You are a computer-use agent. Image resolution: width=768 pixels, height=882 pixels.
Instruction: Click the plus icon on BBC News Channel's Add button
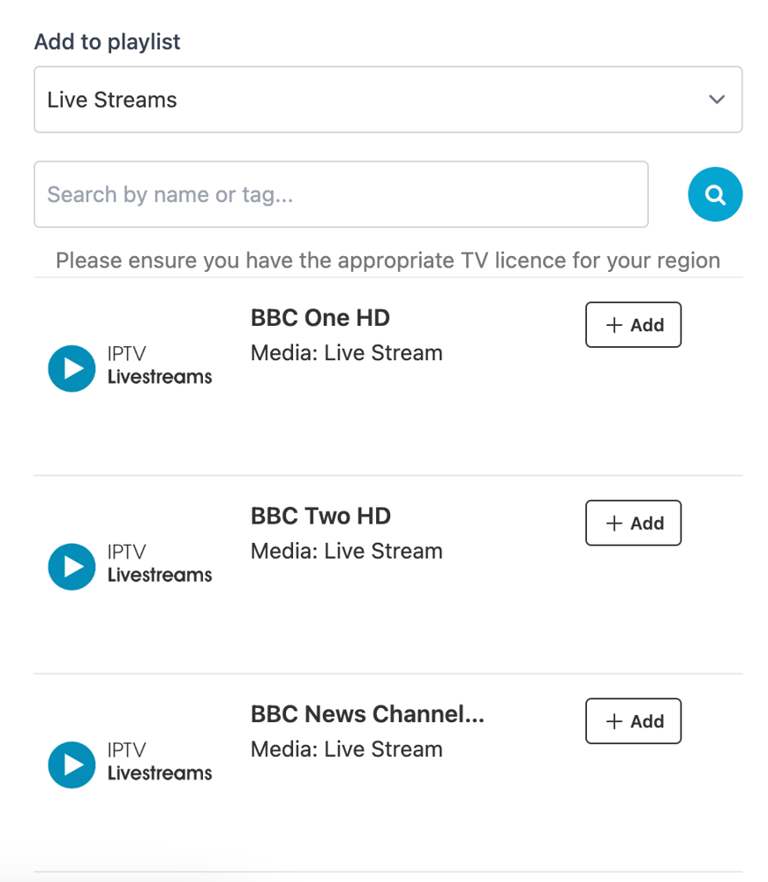point(614,720)
